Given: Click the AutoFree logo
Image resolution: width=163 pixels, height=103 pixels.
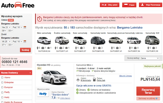Looking at the screenshot, I should (18, 5).
